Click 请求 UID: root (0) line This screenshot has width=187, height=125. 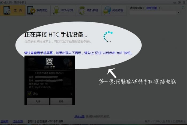[38, 84]
